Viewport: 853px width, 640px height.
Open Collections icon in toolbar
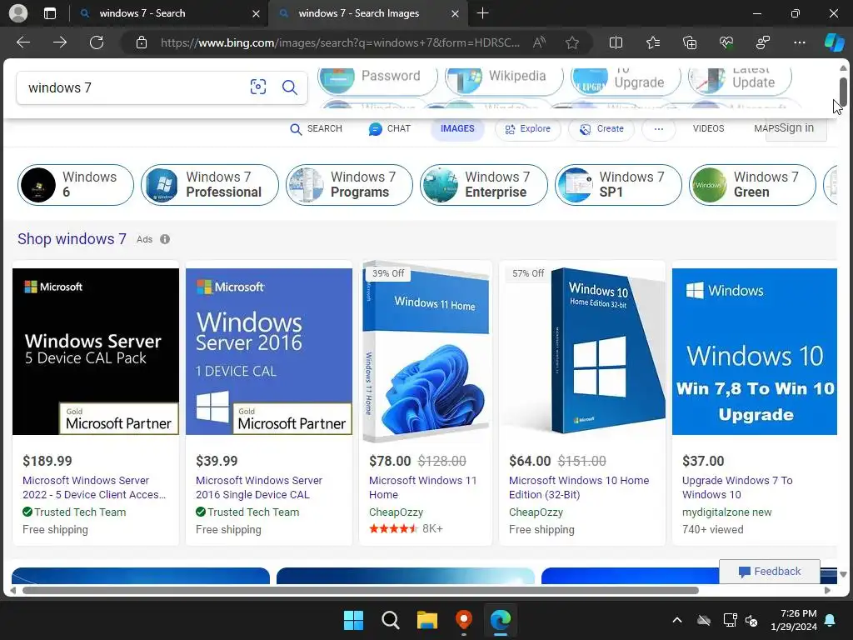(690, 42)
